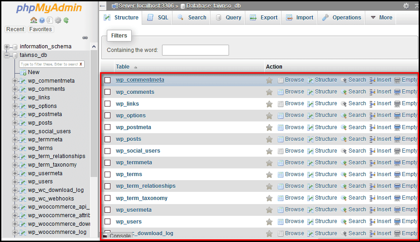Expand wp_wc_webhooks in sidebar tree
Image resolution: width=420 pixels, height=242 pixels.
tap(15, 199)
